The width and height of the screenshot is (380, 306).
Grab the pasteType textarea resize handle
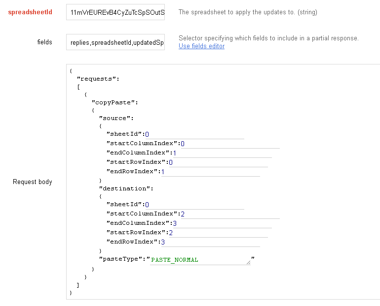point(248,263)
